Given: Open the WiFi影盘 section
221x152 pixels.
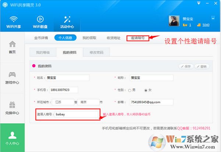Looking at the screenshot, I should click(x=40, y=22).
